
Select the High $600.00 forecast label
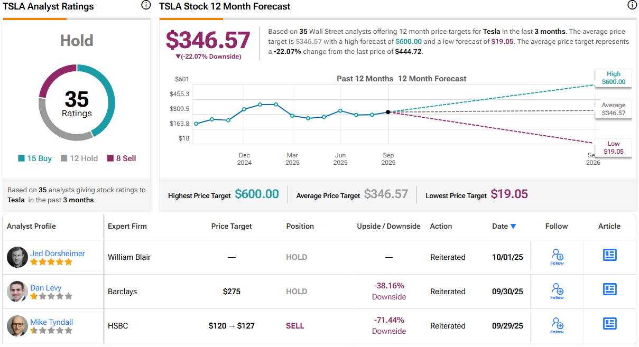point(613,78)
